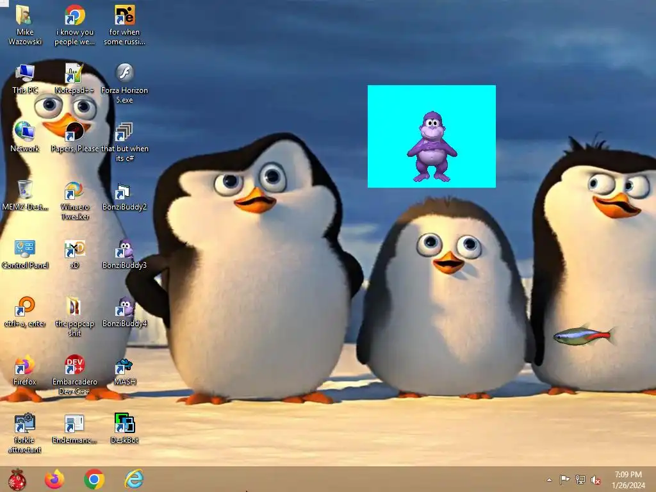The height and width of the screenshot is (492, 656).
Task: Select the Endermanc... desktop shortcut
Action: pyautogui.click(x=74, y=423)
